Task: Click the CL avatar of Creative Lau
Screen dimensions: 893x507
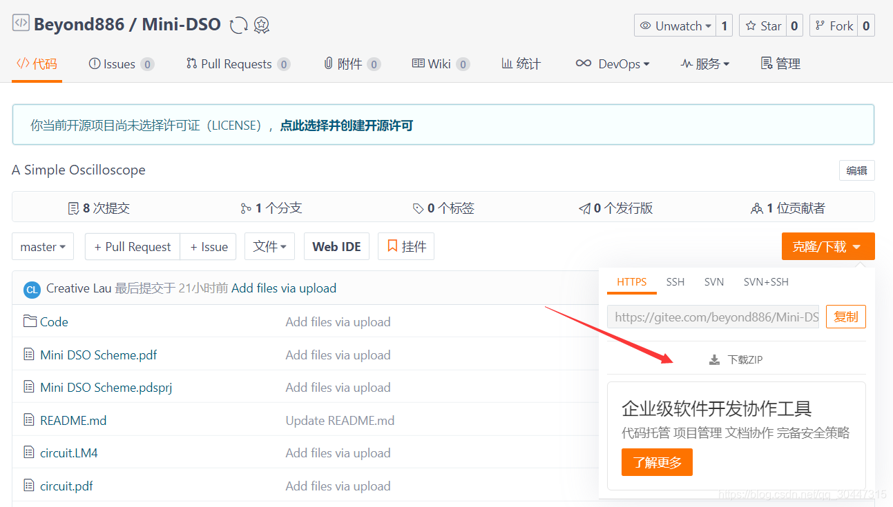Action: (32, 289)
